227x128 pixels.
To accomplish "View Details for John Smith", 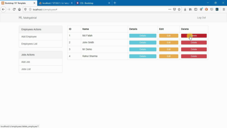I will click(143, 43).
